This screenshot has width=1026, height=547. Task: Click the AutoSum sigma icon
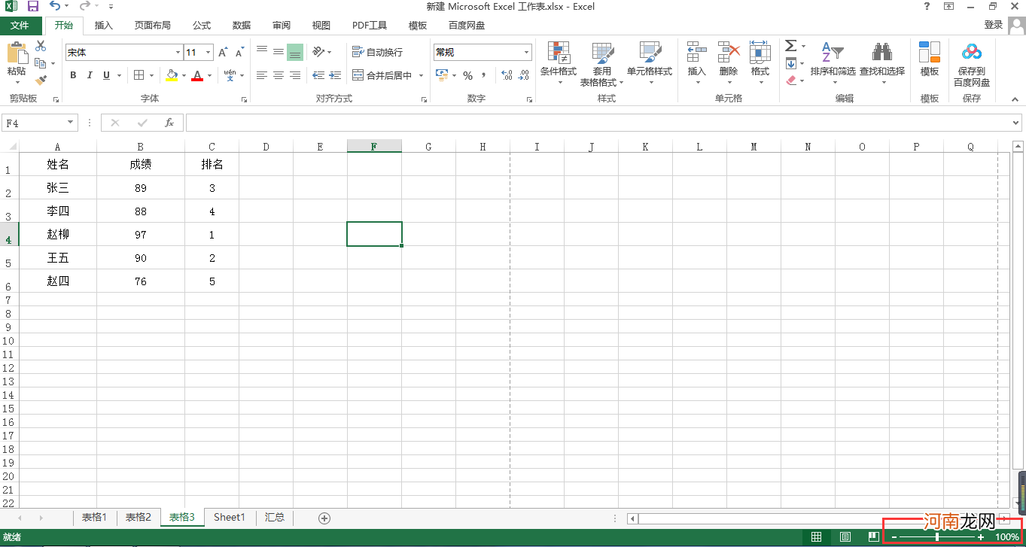[790, 47]
